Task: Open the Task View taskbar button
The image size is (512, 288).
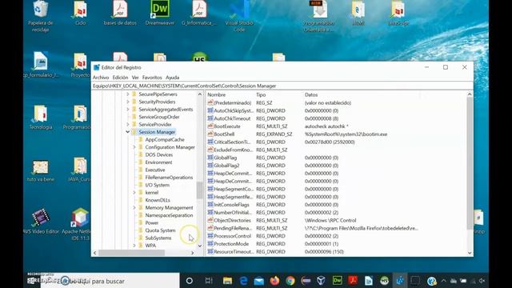Action: click(209, 281)
